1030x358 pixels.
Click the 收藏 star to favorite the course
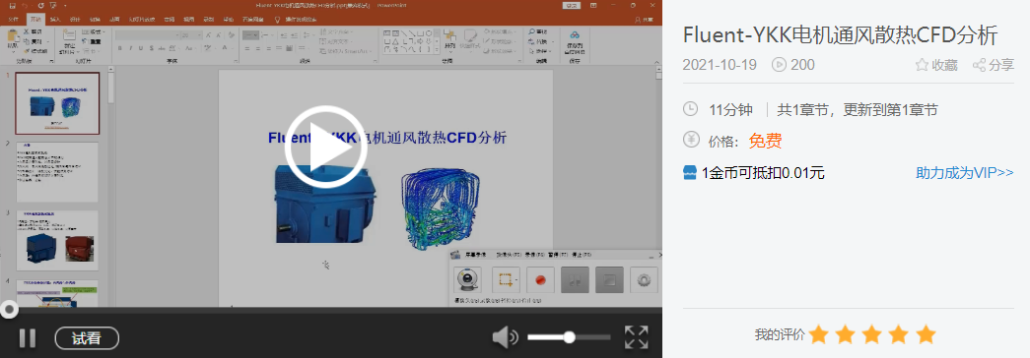(936, 65)
